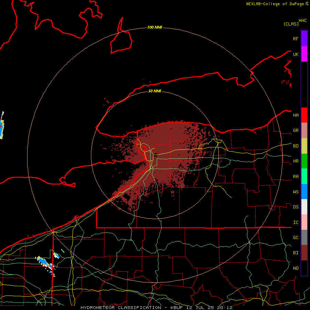Click the GC gray legend swatch
310x310 pixels.
[304, 237]
